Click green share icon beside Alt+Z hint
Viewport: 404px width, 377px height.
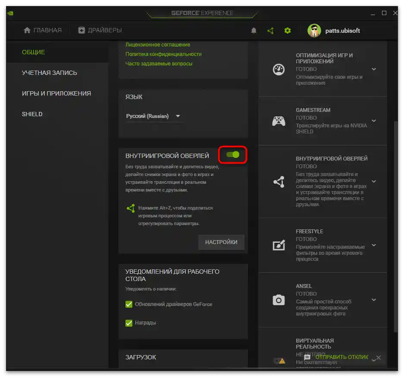coord(131,208)
